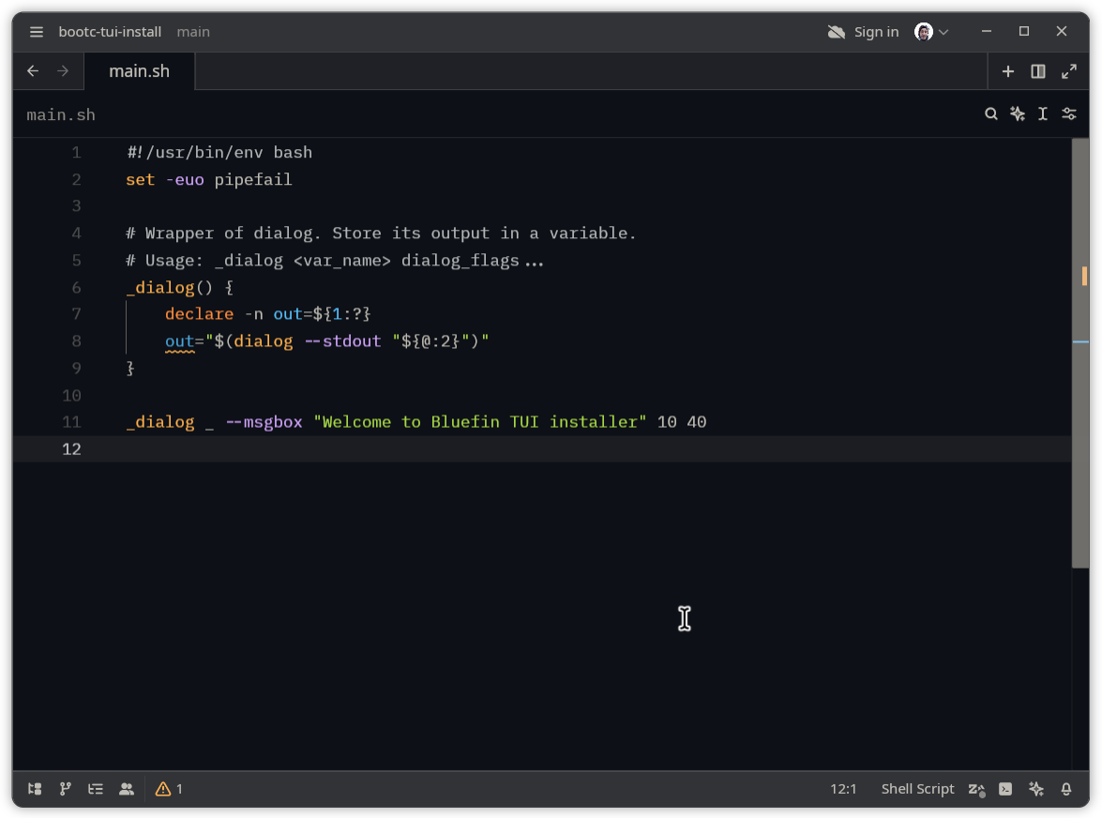Click the vertical scrollbar thumb

1080,353
